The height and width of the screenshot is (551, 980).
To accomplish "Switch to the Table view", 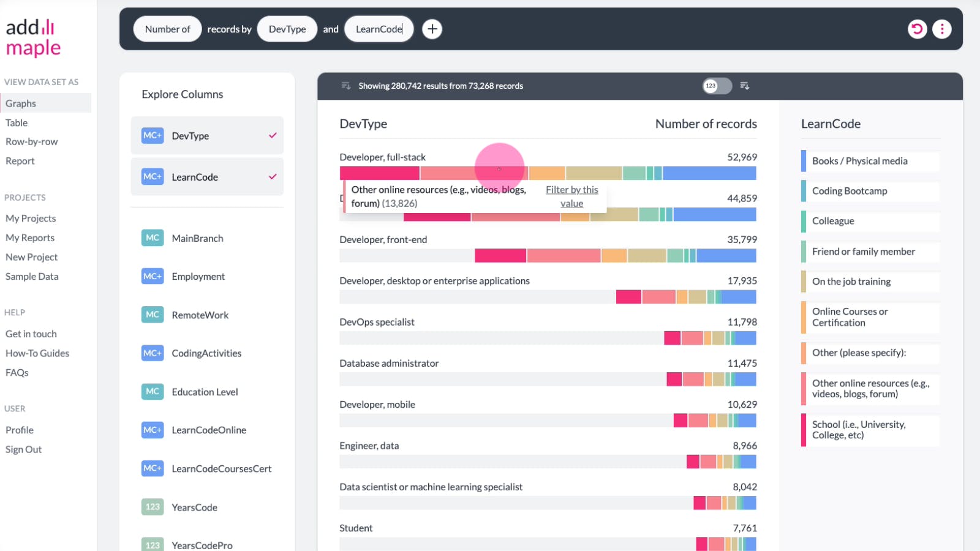I will click(x=17, y=122).
